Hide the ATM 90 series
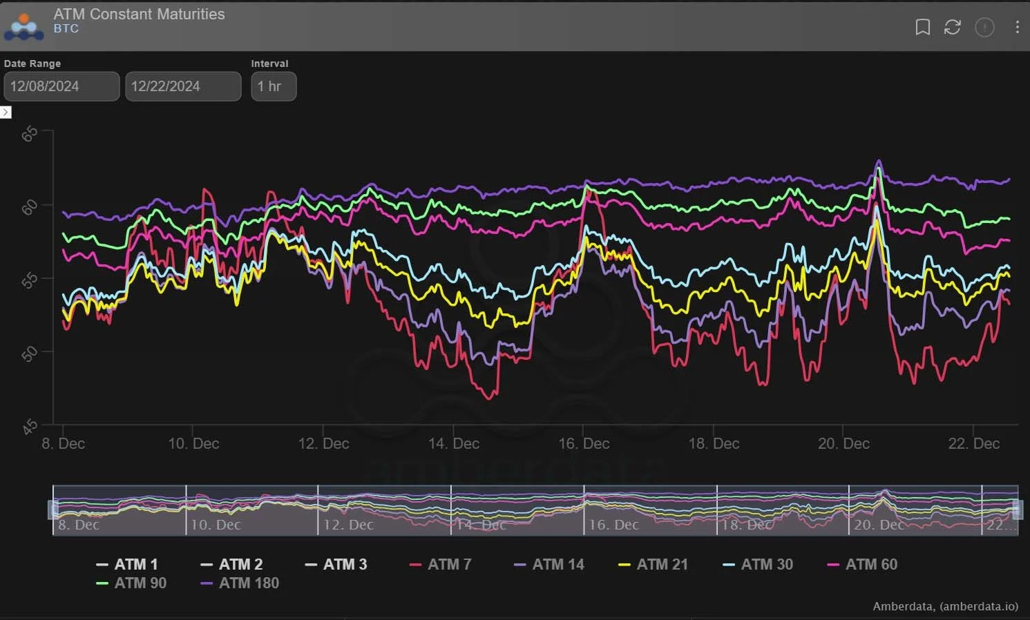The image size is (1030, 620). [131, 583]
